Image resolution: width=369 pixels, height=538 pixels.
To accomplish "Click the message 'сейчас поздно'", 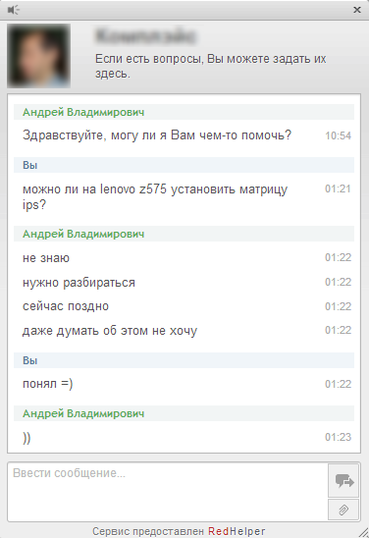I will 66,306.
